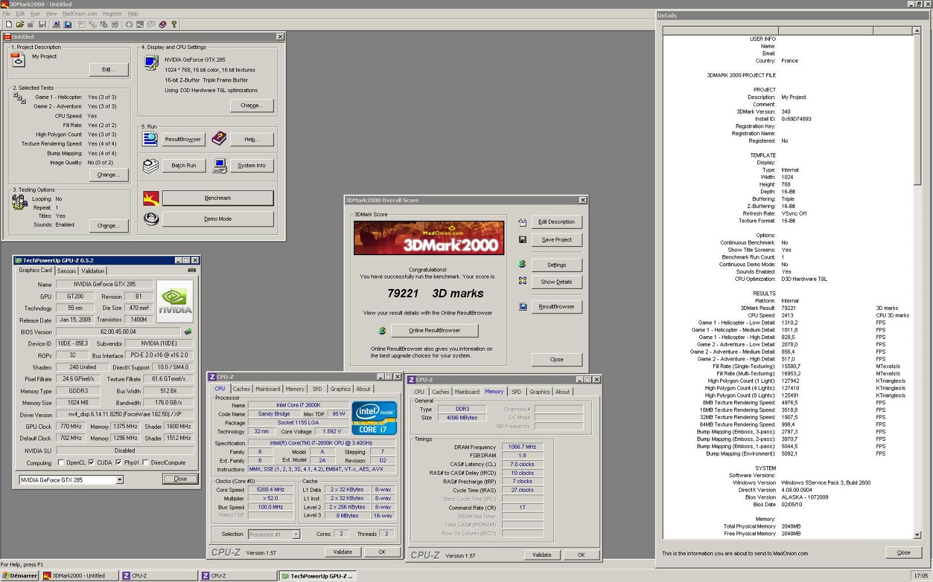Click the GPU-Z BIOS save chip icon
Image resolution: width=933 pixels, height=582 pixels.
188,331
